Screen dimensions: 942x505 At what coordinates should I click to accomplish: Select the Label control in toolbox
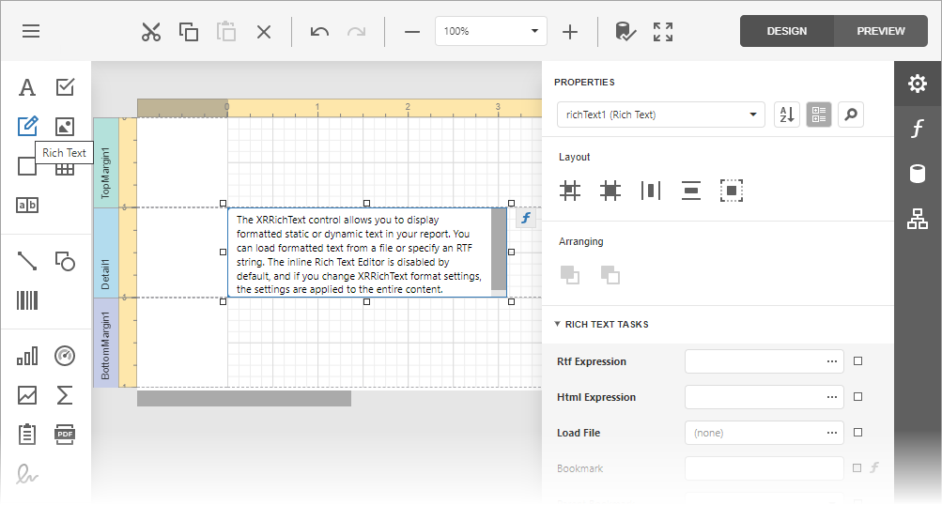(x=27, y=87)
